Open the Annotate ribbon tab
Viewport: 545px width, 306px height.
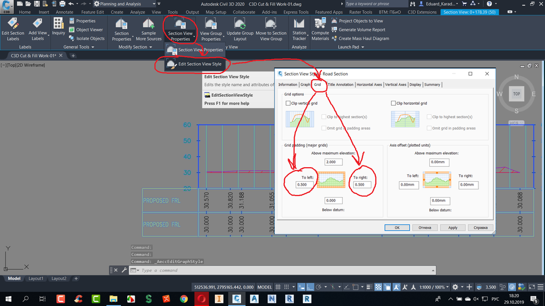(64, 12)
